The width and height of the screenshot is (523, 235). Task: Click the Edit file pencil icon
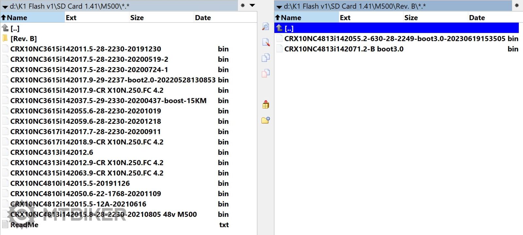point(266,42)
